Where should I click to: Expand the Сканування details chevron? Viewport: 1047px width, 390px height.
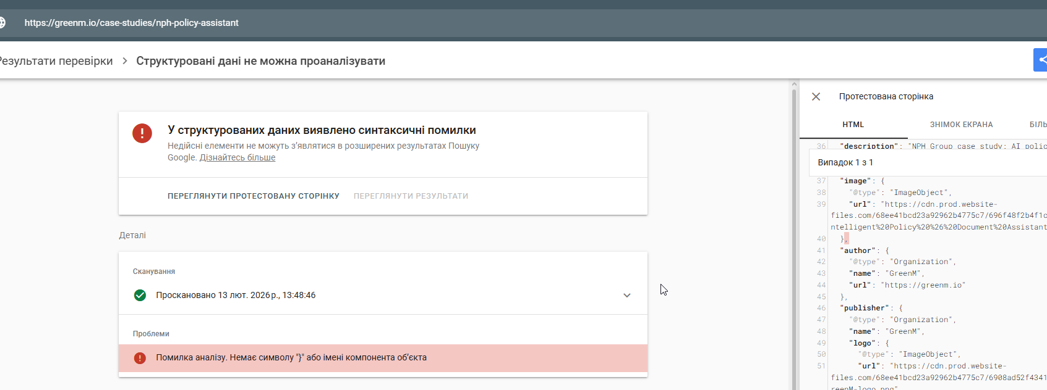coord(626,296)
